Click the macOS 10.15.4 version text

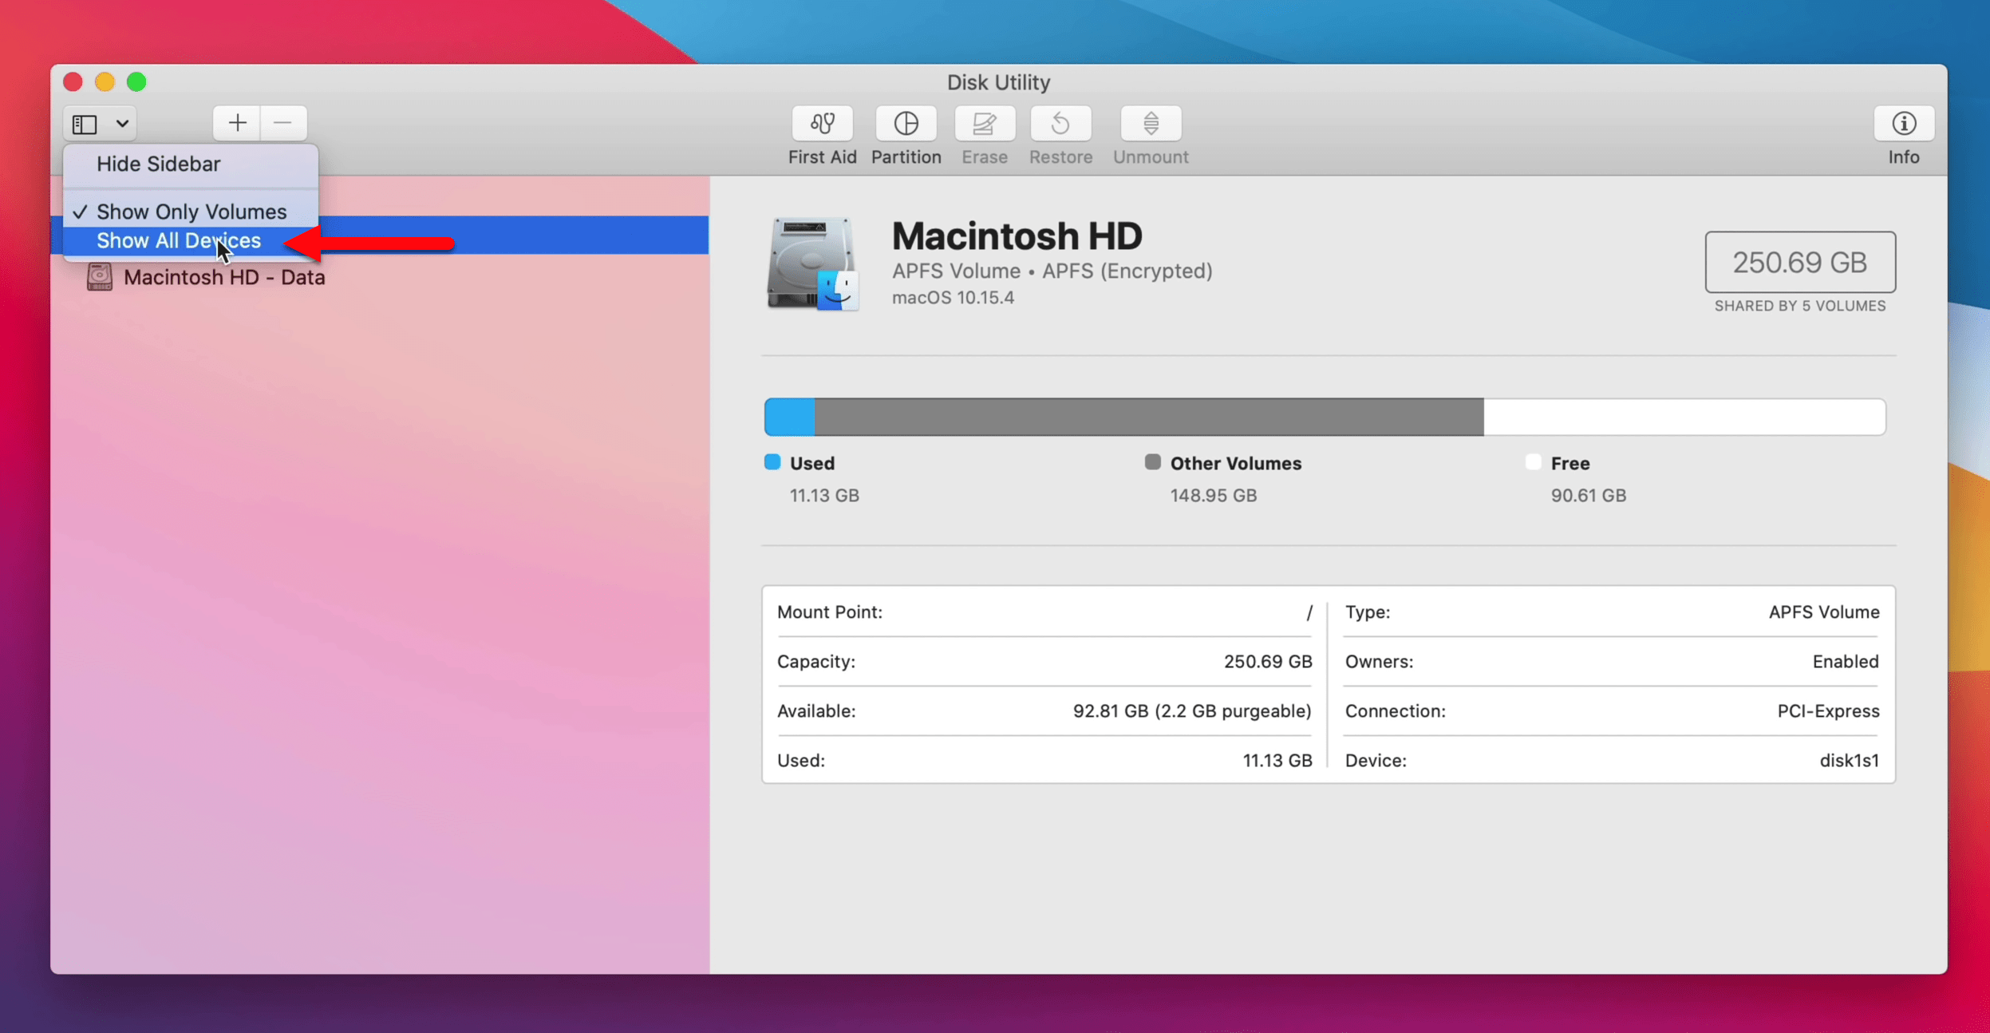953,298
